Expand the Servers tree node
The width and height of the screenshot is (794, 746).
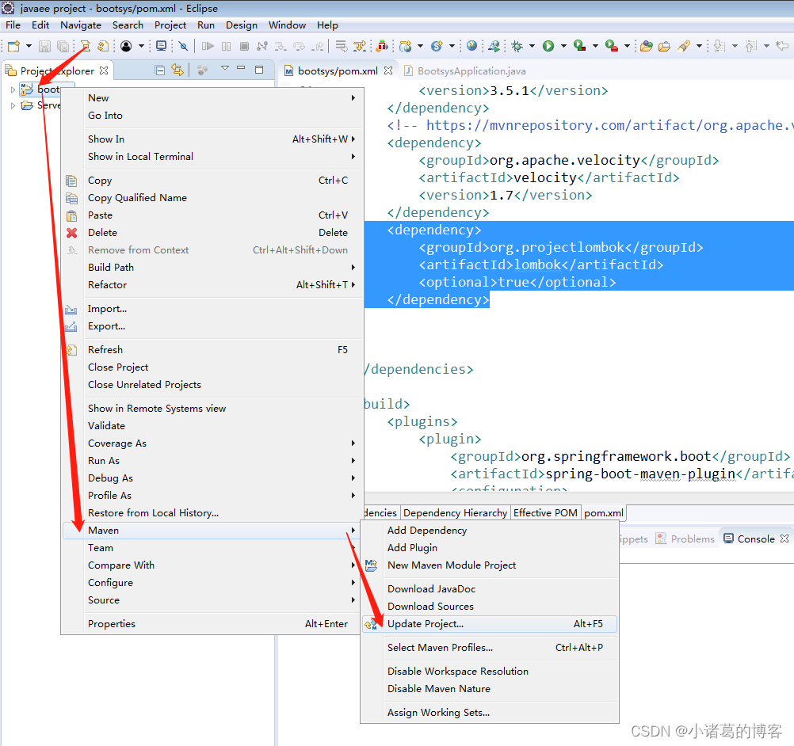13,105
